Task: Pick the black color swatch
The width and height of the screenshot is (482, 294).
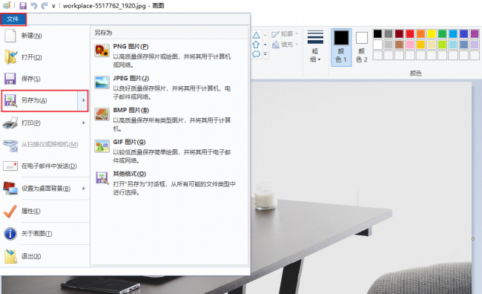Action: coord(377,33)
